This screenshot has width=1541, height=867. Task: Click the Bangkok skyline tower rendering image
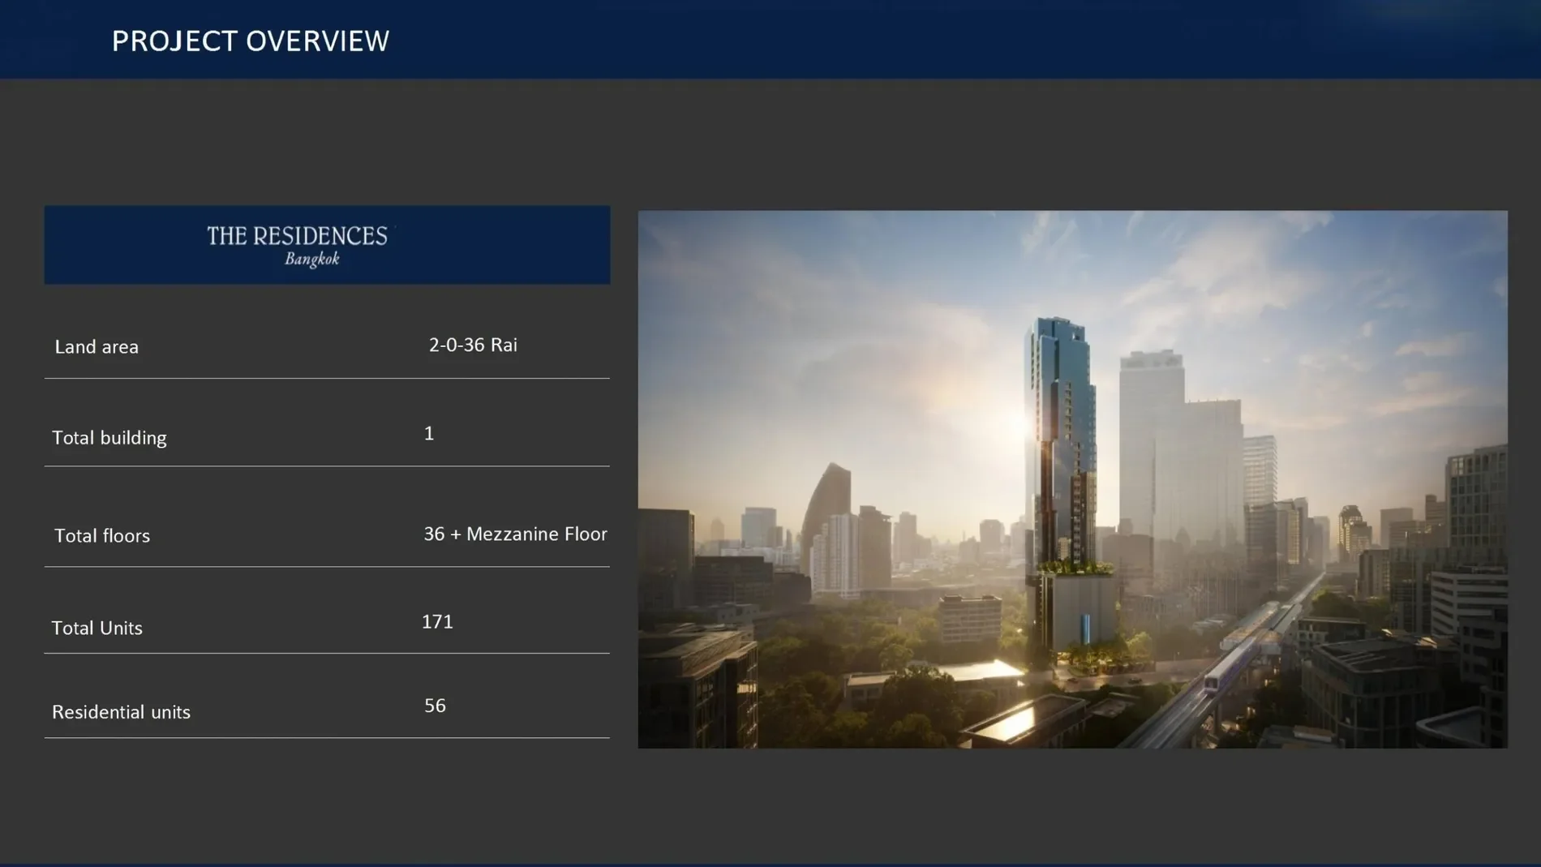1072,479
